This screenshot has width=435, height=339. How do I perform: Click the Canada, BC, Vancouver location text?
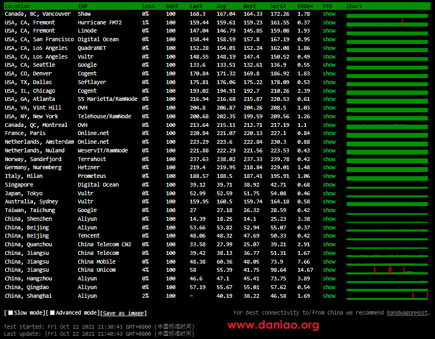click(38, 14)
